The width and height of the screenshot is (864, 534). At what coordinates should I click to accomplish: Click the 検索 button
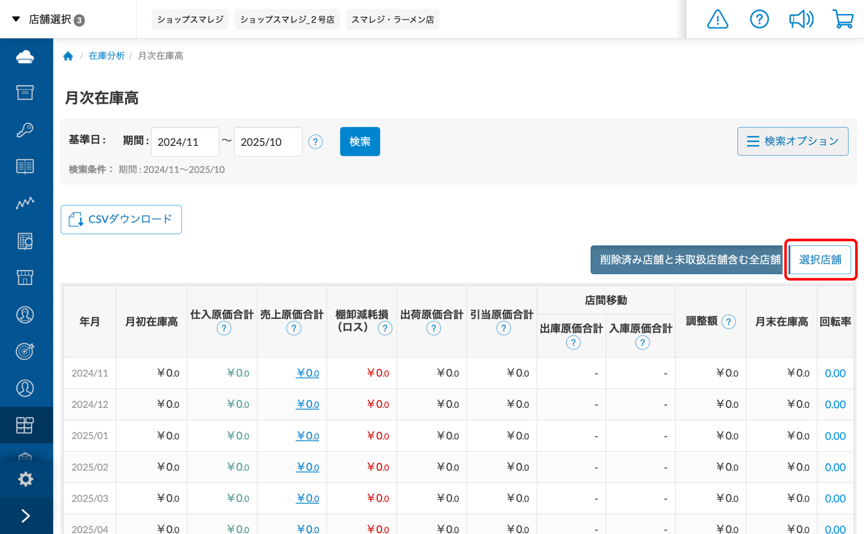[x=360, y=141]
